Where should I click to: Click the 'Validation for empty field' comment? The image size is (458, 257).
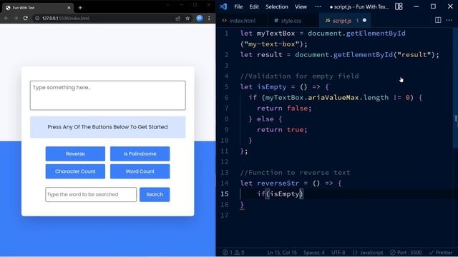tap(299, 76)
